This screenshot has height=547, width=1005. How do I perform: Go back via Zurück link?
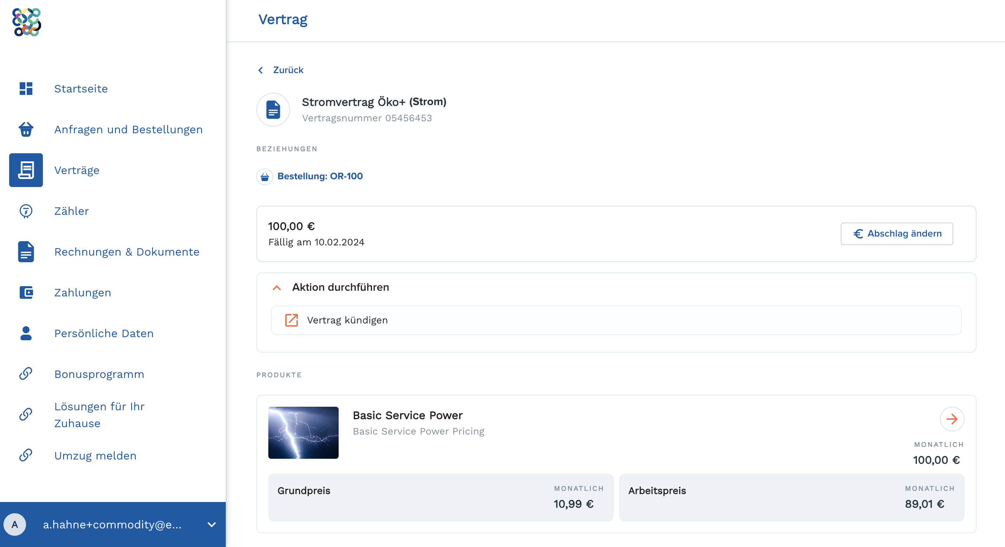pos(288,70)
